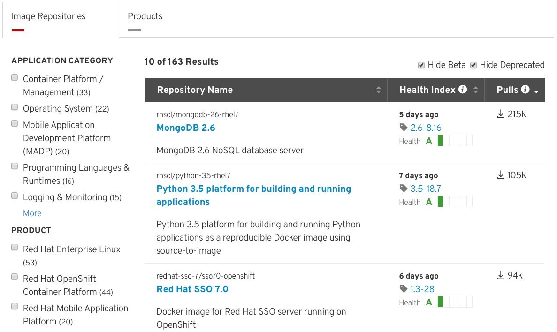Click the download icon beside 105k
The height and width of the screenshot is (332, 557).
[501, 175]
